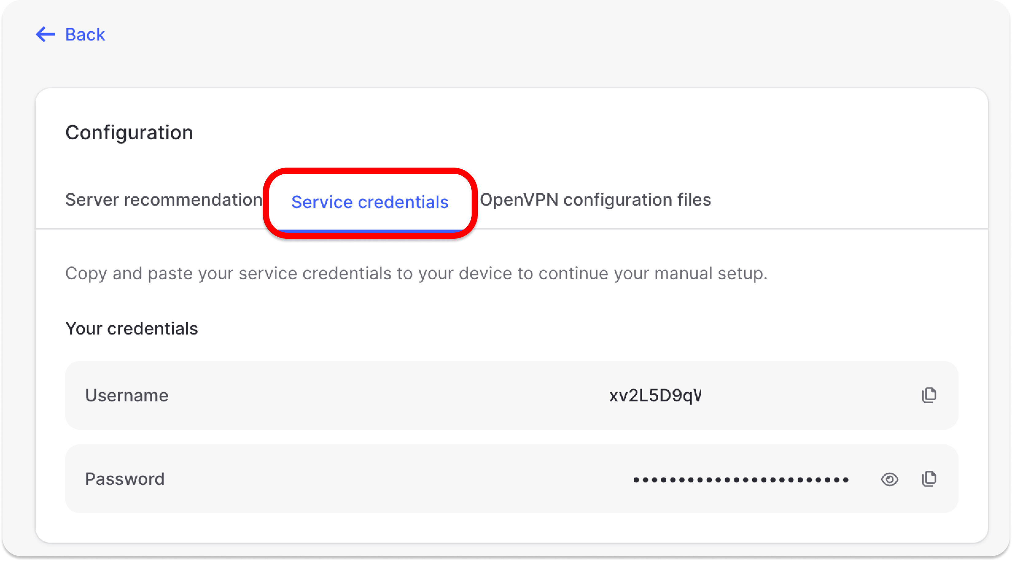Viewport: 1012px width, 561px height.
Task: Copy the username to clipboard
Action: pyautogui.click(x=929, y=395)
